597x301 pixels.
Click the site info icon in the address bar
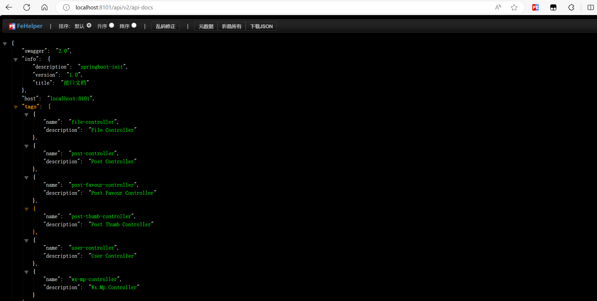(x=66, y=8)
